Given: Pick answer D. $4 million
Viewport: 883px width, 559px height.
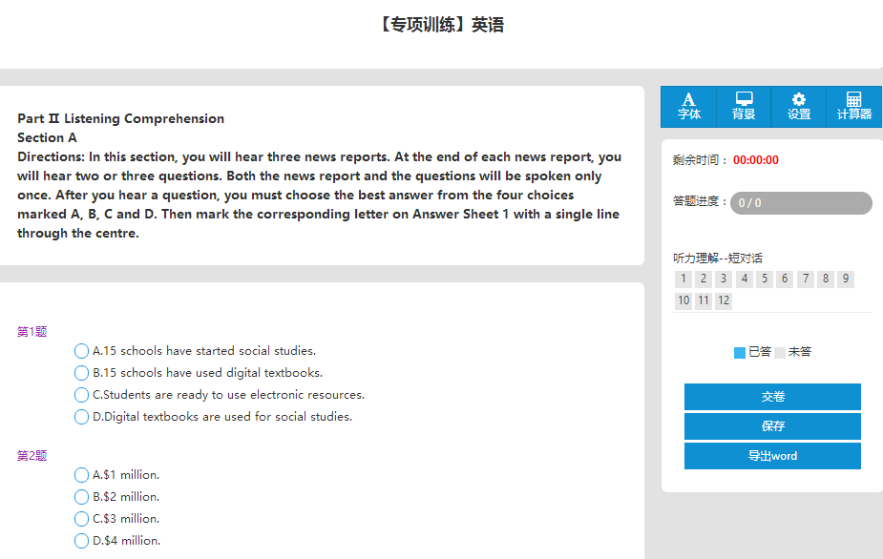Looking at the screenshot, I should tap(81, 541).
